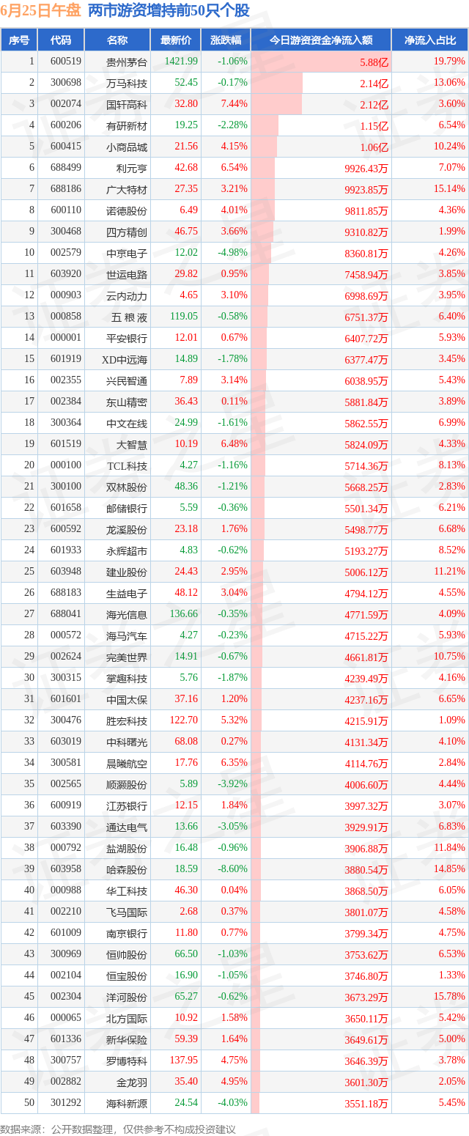The height and width of the screenshot is (1136, 469).
Task: Click the 代码 column header
Action: (62, 40)
